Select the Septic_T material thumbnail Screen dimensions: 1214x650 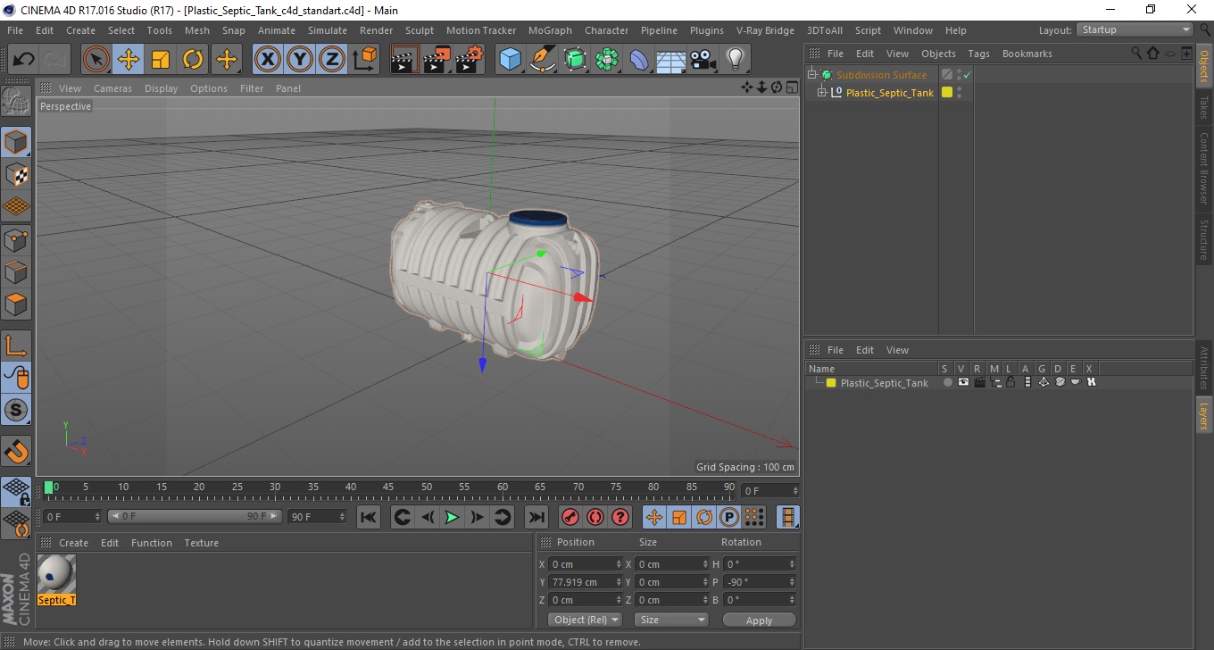coord(56,574)
